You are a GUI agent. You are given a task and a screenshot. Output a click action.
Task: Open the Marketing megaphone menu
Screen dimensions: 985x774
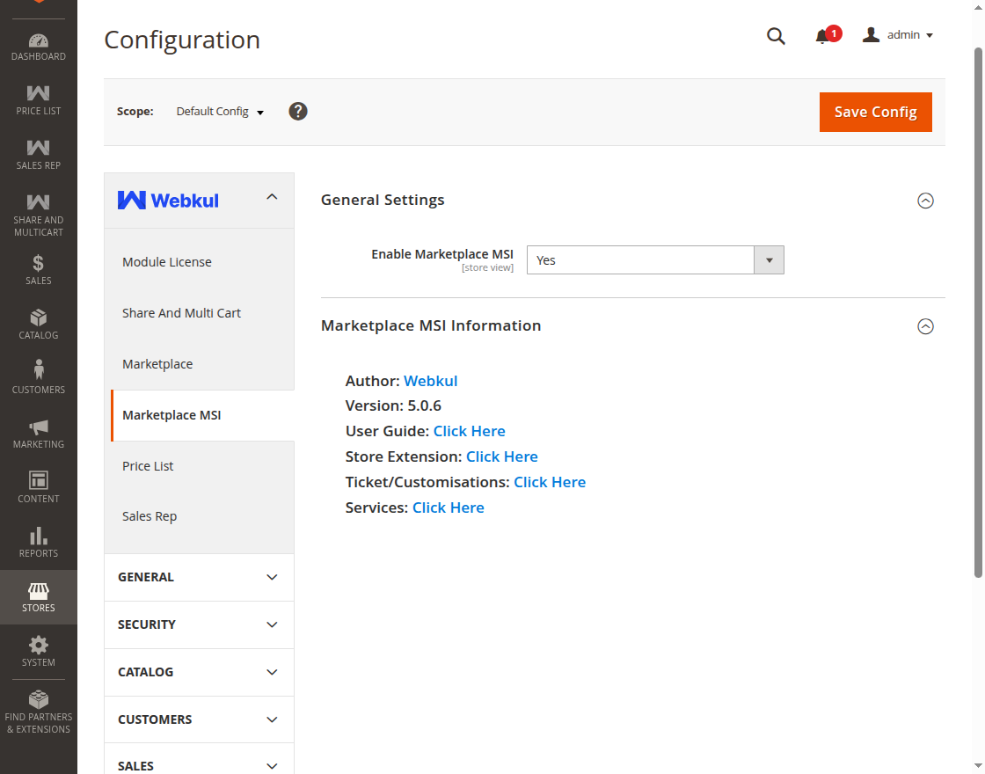(39, 434)
